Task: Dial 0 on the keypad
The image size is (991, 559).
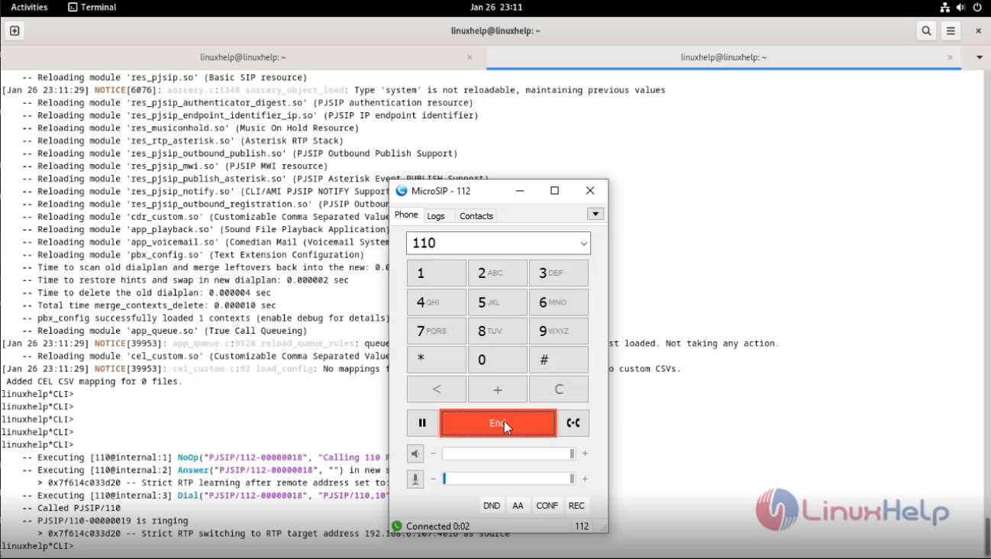Action: click(497, 360)
